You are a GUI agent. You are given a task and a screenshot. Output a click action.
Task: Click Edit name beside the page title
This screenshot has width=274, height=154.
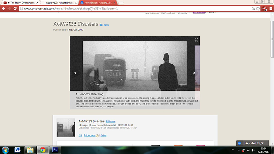[104, 25]
